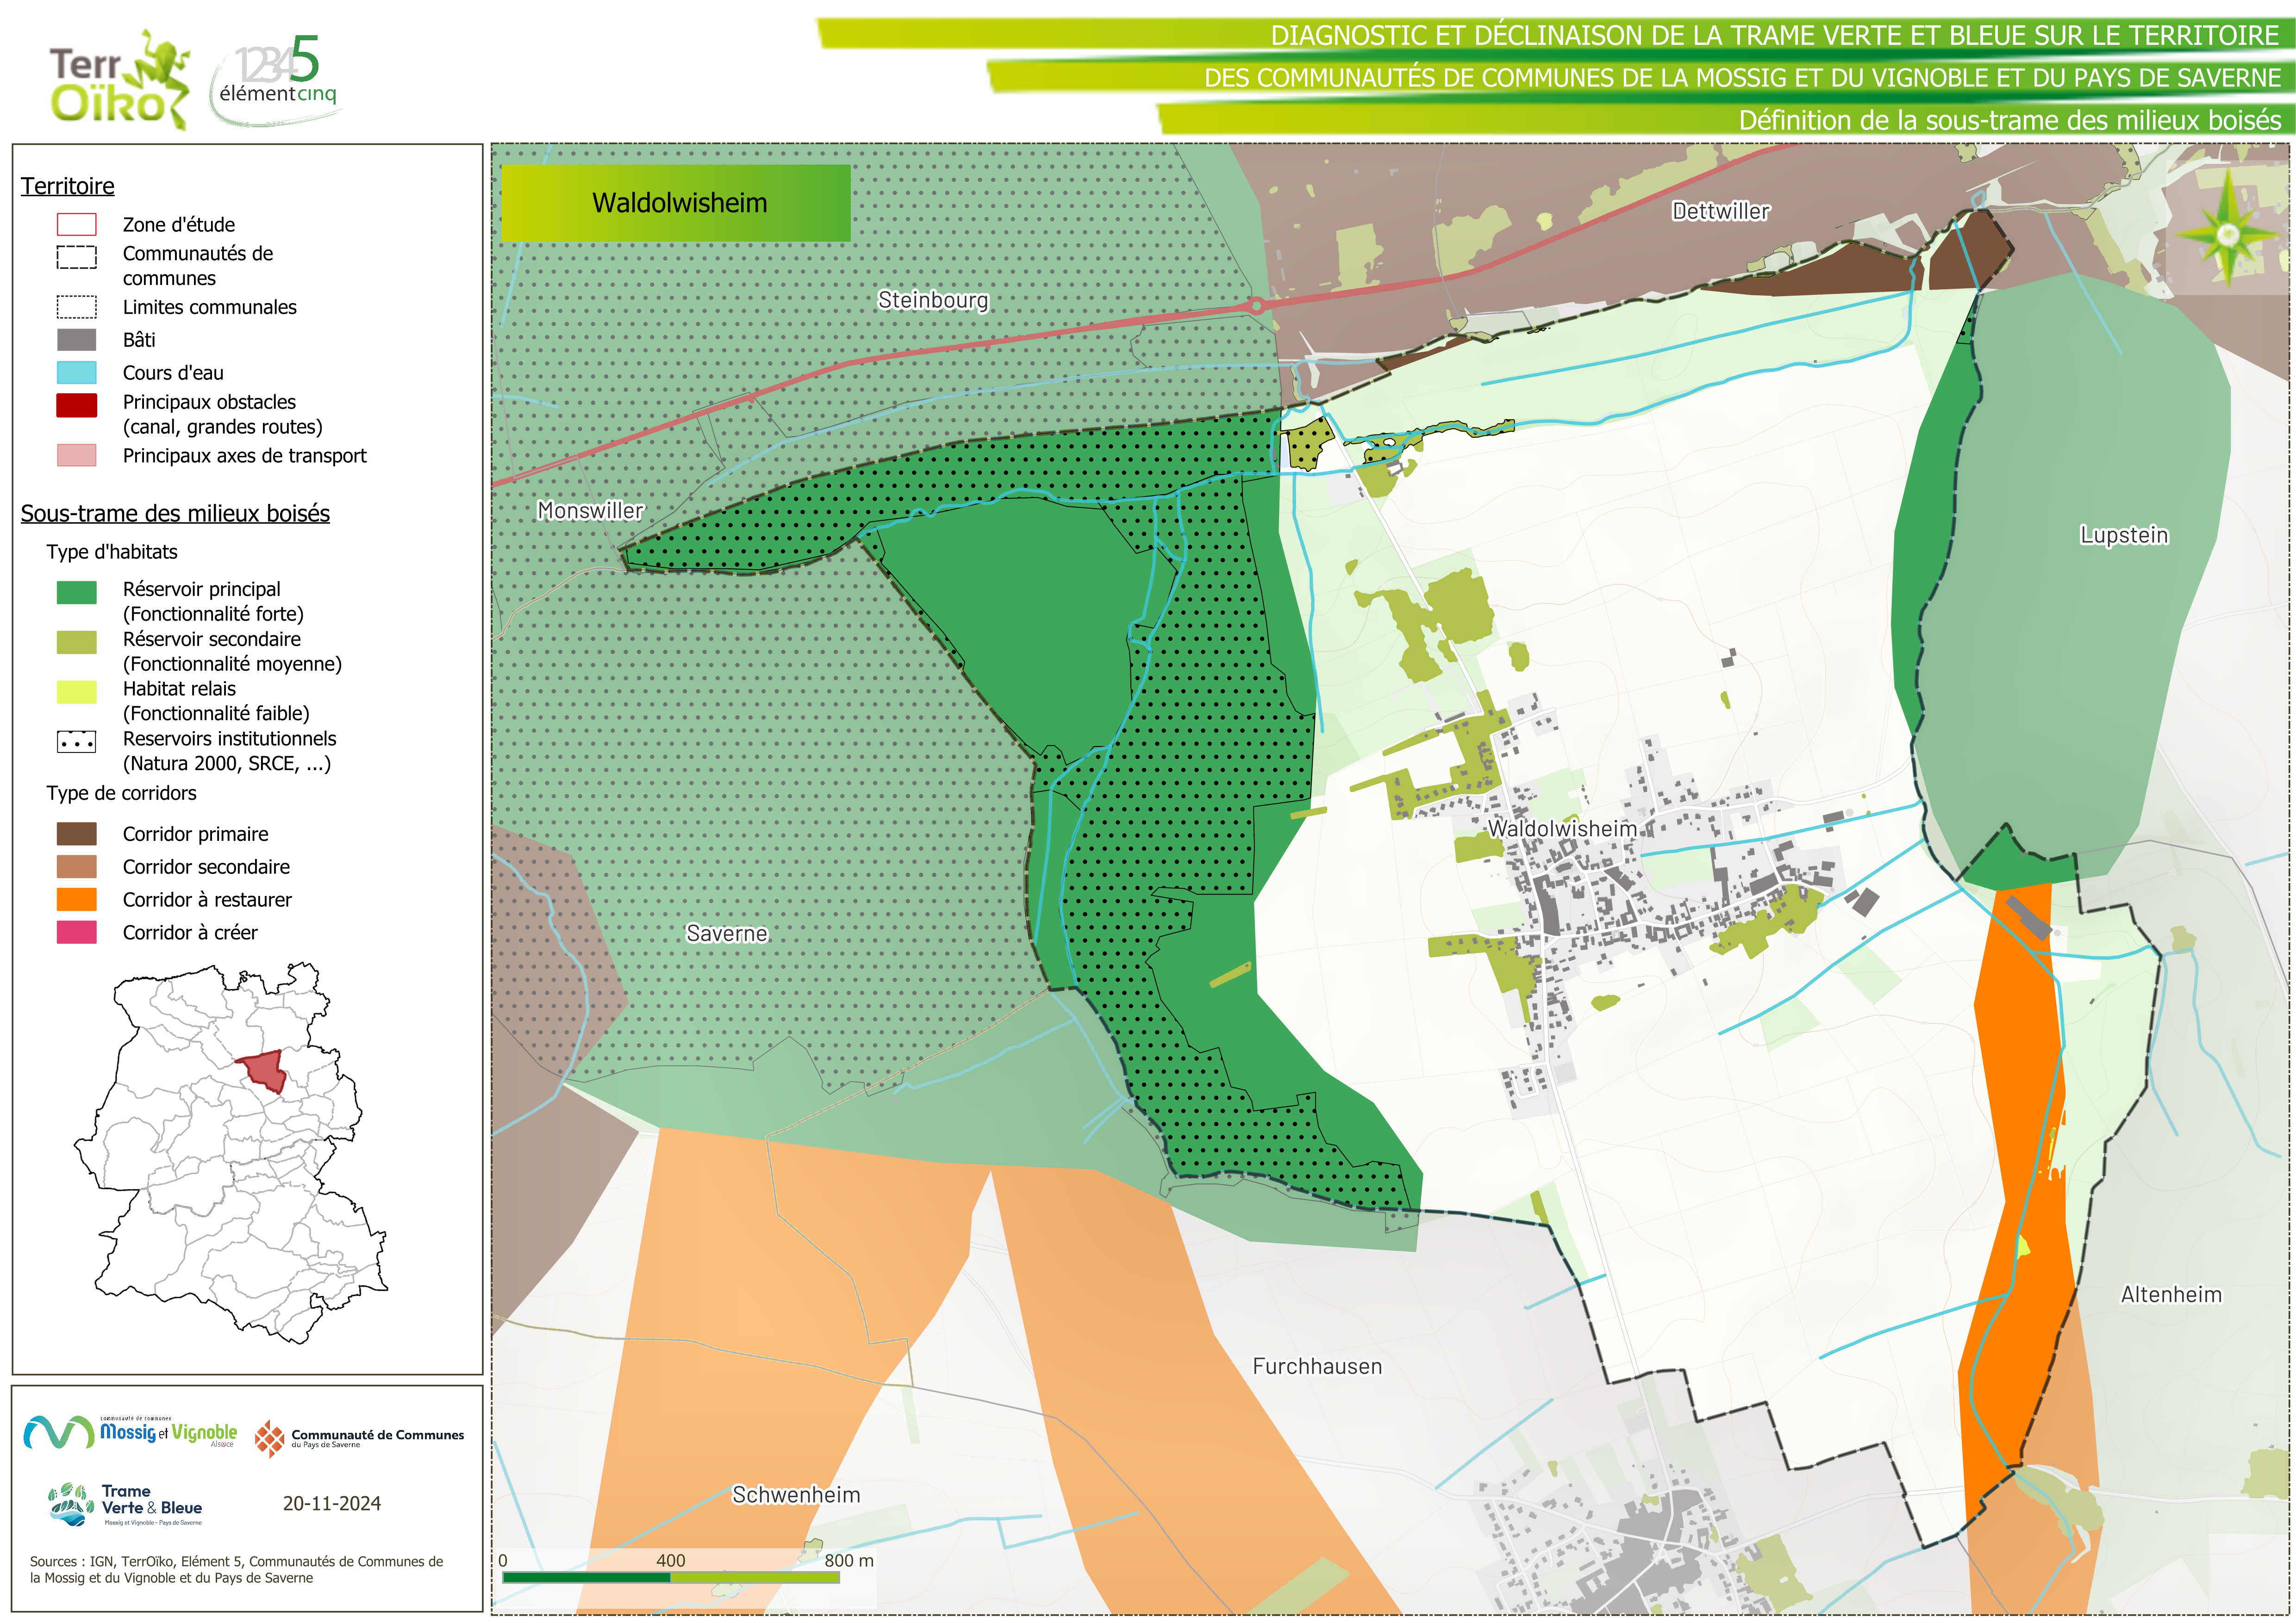2296x1623 pixels.
Task: Select the Réservoir principal green swatch
Action: click(77, 592)
